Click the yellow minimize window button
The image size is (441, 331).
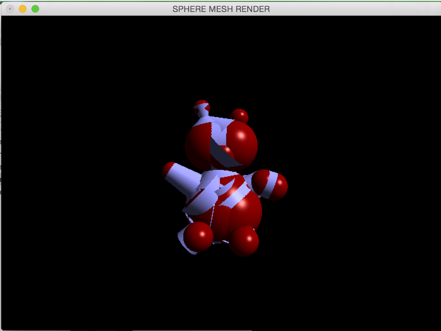[23, 9]
